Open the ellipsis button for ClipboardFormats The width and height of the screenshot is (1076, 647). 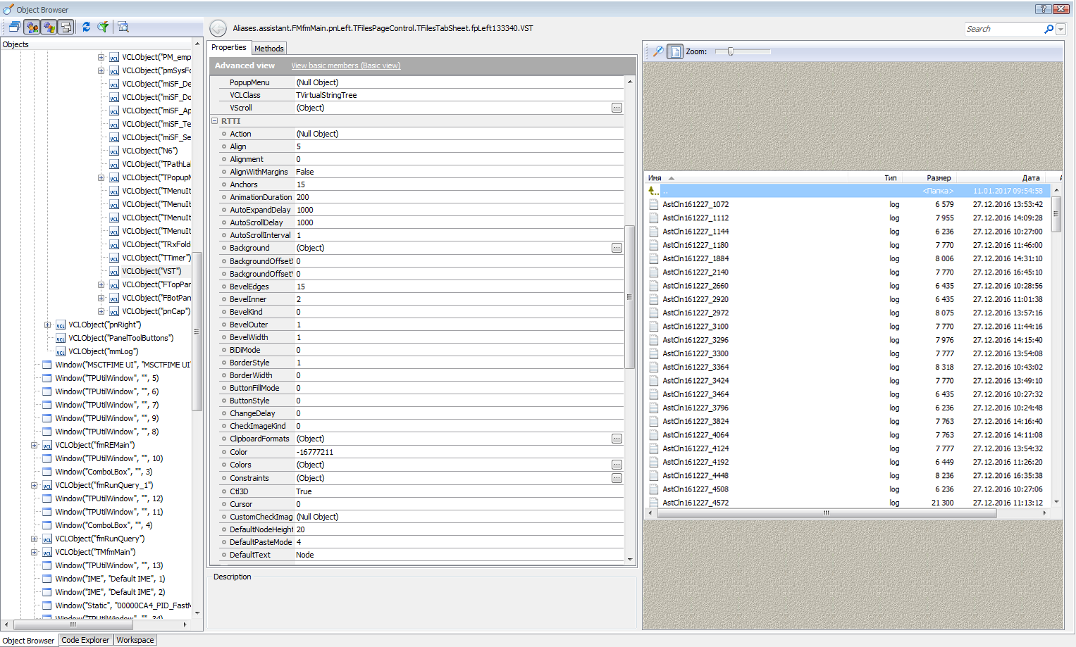(617, 439)
